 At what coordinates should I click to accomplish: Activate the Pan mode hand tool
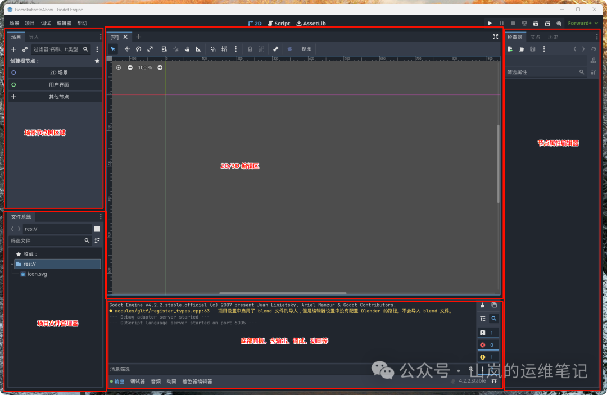click(x=188, y=49)
